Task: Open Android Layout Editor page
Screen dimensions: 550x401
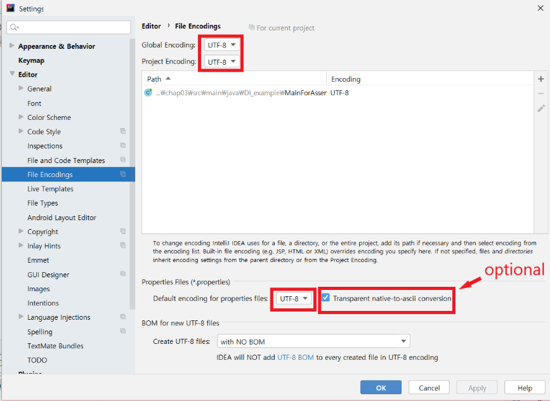Action: 62,218
